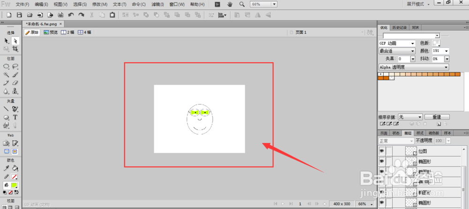Open the Alpha 透明度 dropdown

pos(414,67)
